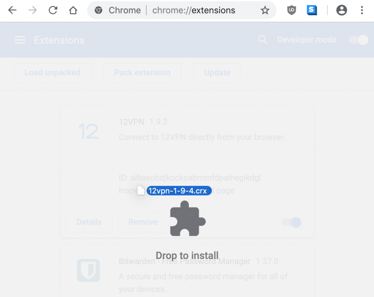
Task: Open Details for 12VPN extension
Action: pyautogui.click(x=89, y=222)
